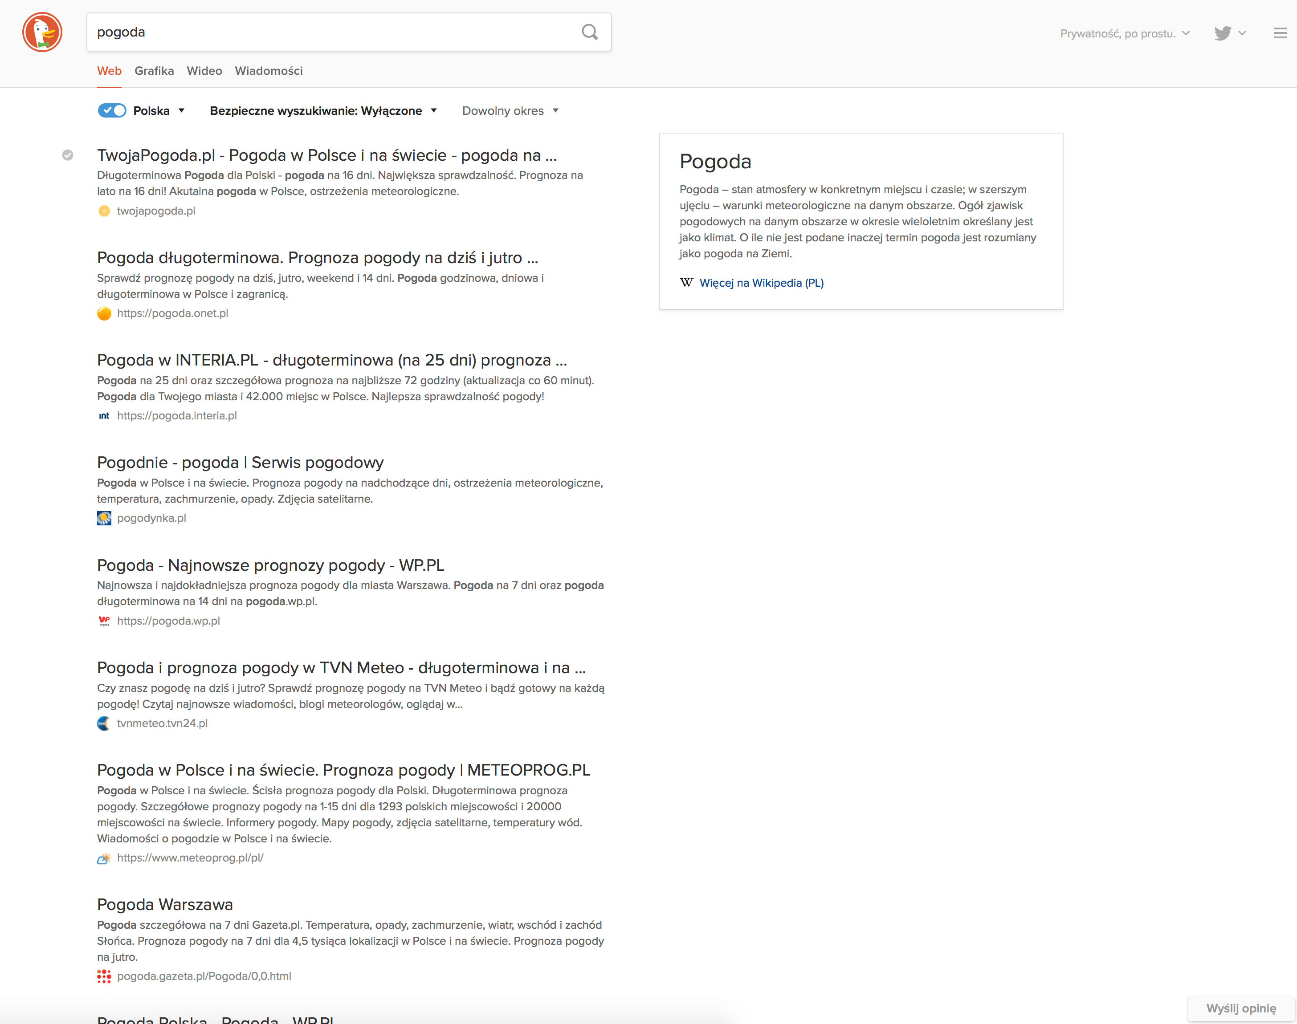The image size is (1297, 1024).
Task: Click the tvnmeteo.tvn24.pl favicon
Action: tap(104, 723)
